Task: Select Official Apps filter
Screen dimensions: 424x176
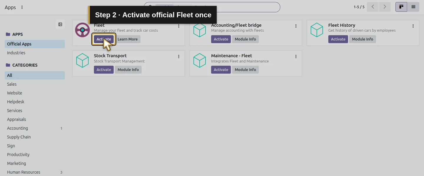Action: pyautogui.click(x=35, y=44)
